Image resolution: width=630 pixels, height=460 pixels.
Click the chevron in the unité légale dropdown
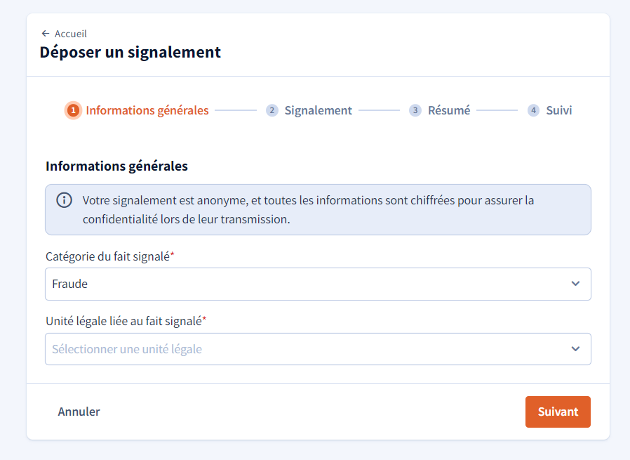click(x=575, y=349)
